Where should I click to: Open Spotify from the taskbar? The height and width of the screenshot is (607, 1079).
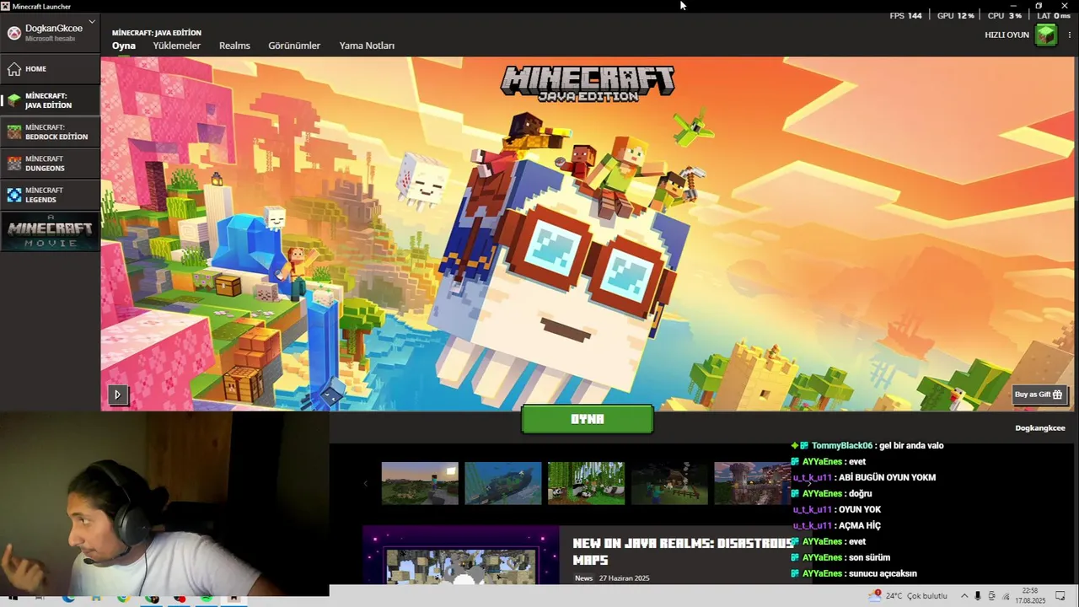pos(207,599)
